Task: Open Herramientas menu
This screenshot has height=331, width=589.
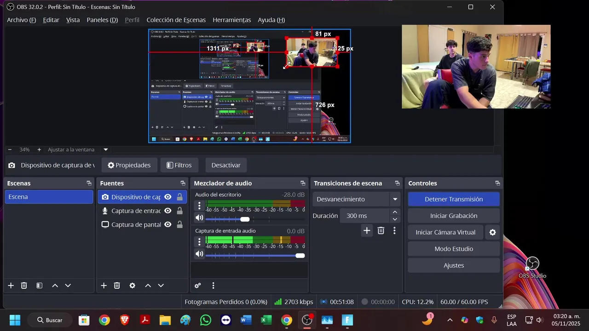Action: [231, 20]
